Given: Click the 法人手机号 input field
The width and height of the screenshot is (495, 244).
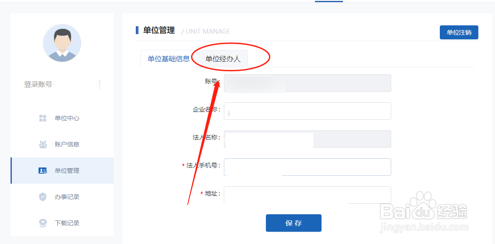Looking at the screenshot, I should click(308, 167).
